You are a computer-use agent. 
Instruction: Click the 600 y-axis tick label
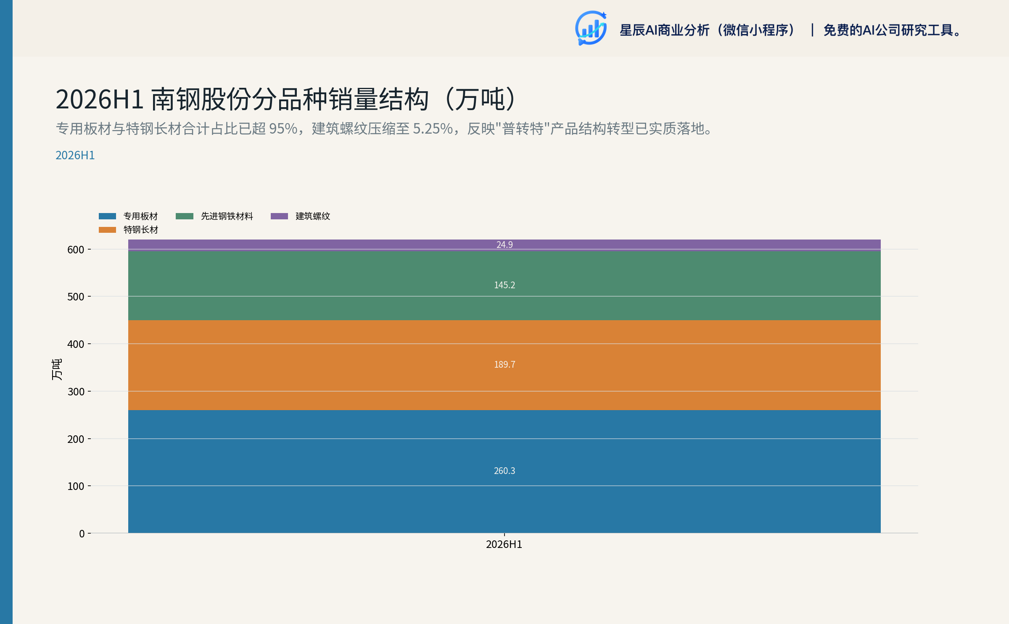pos(76,250)
